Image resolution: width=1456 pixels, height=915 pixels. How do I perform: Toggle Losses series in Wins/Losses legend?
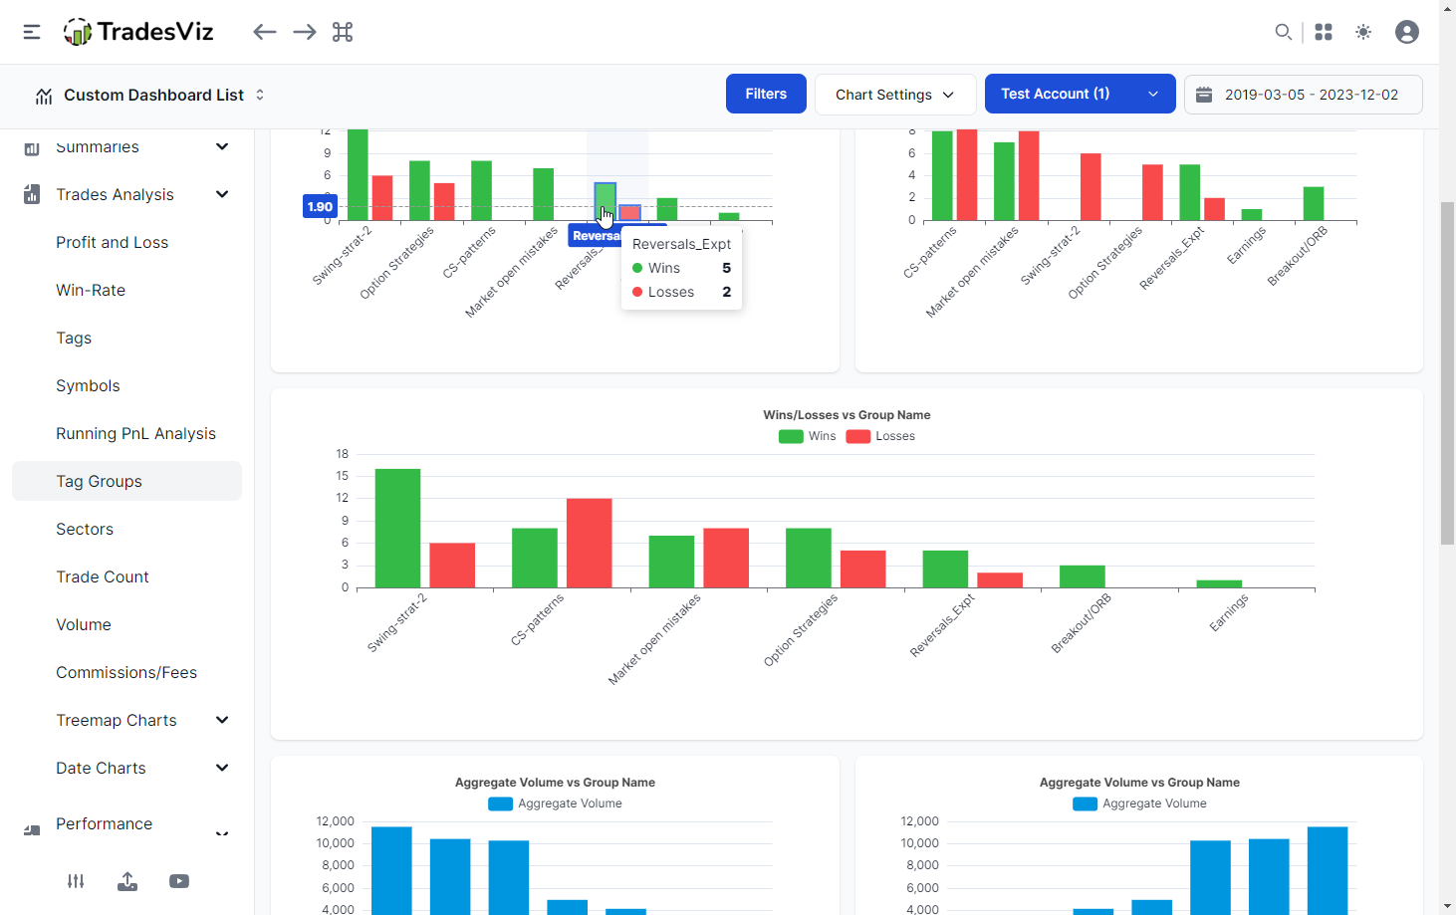pyautogui.click(x=880, y=436)
